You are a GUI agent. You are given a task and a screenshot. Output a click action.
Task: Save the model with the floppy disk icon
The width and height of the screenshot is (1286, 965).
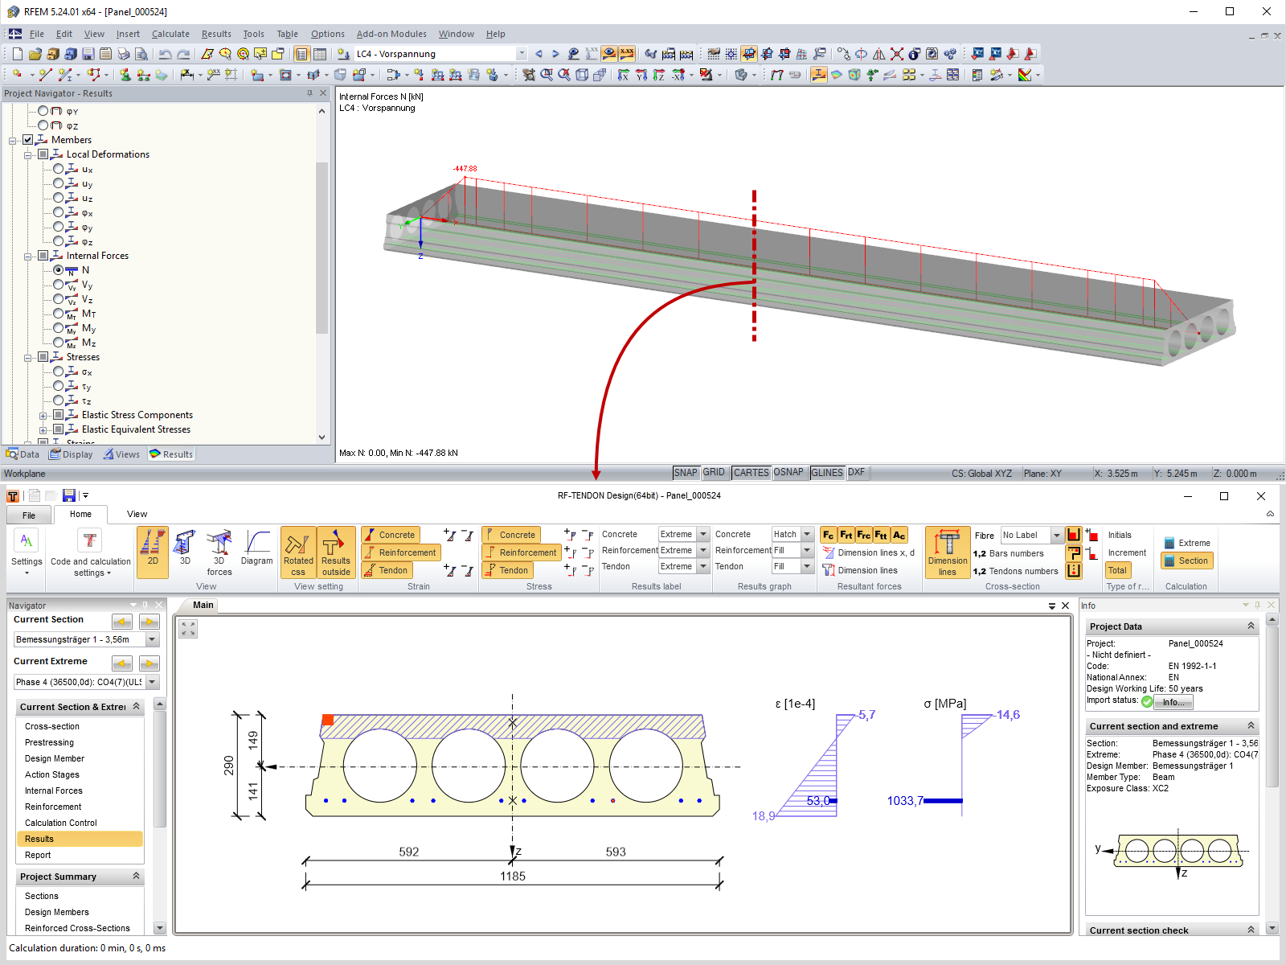(x=88, y=54)
